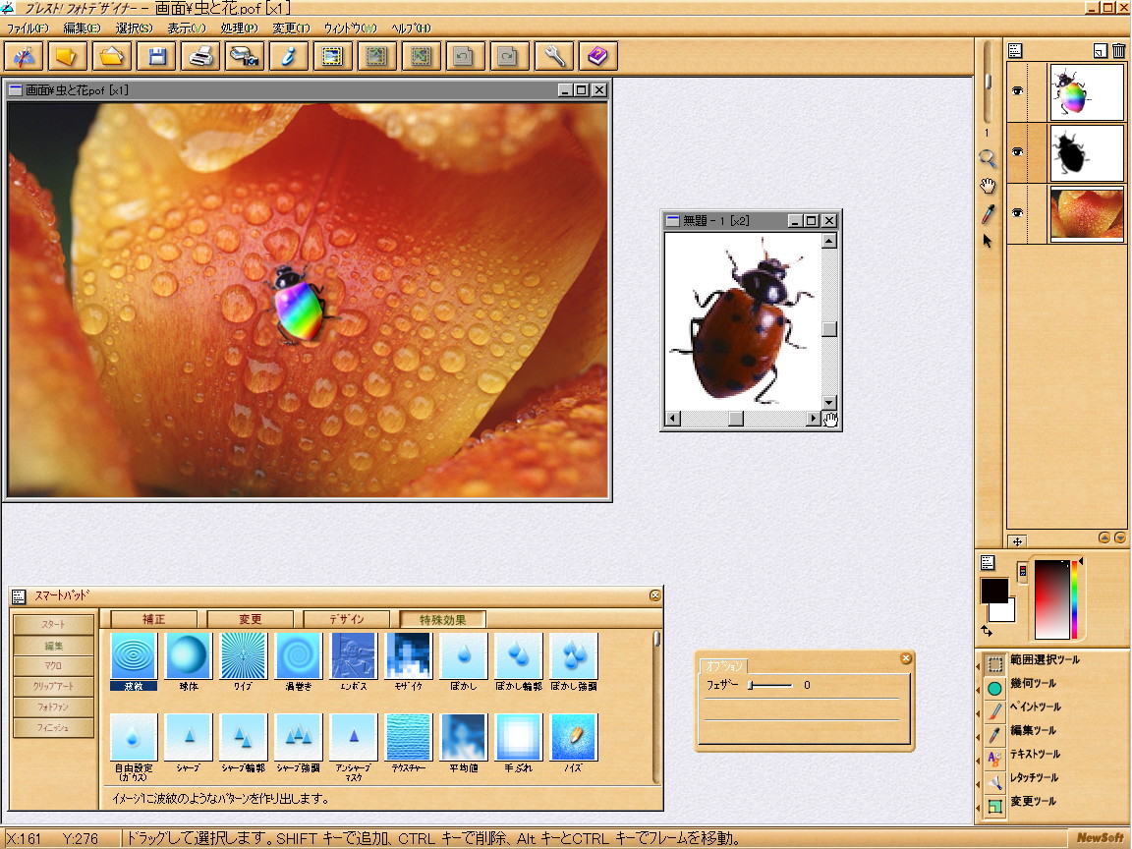The image size is (1132, 849).
Task: Click the Print toolbar icon
Action: (x=200, y=57)
